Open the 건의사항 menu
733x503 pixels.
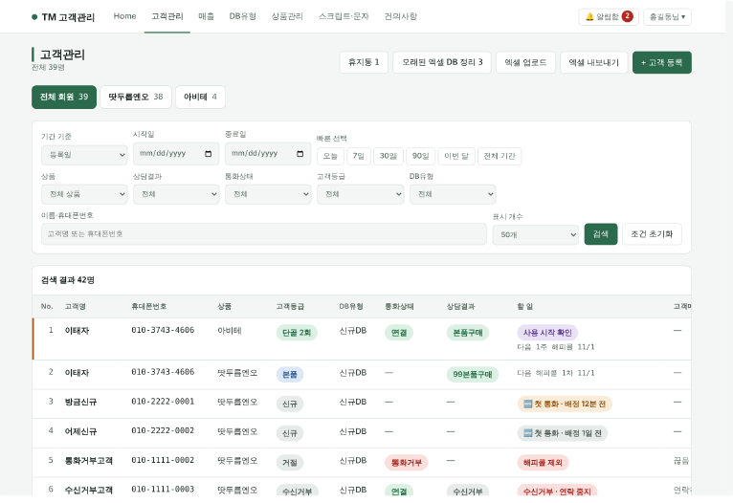[401, 16]
